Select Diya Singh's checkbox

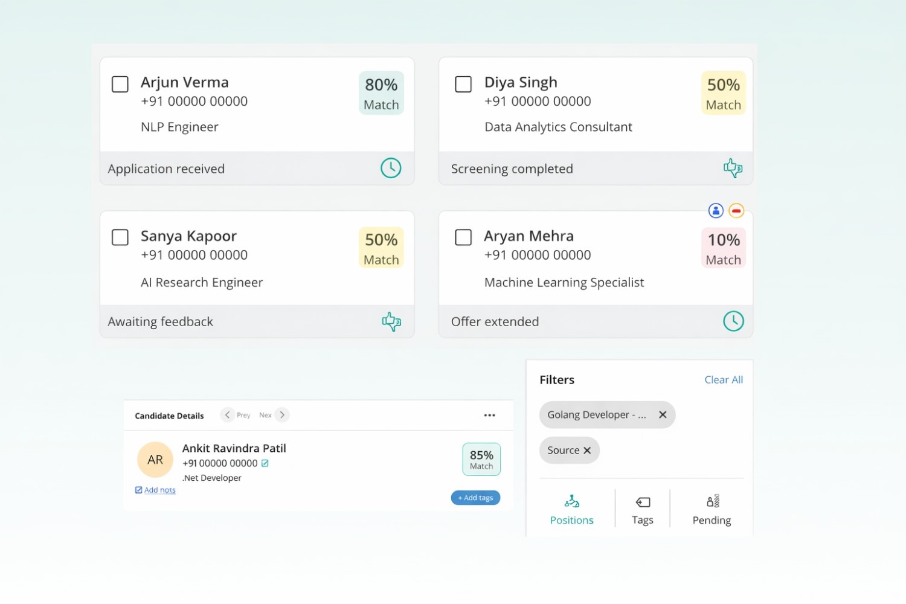tap(463, 84)
